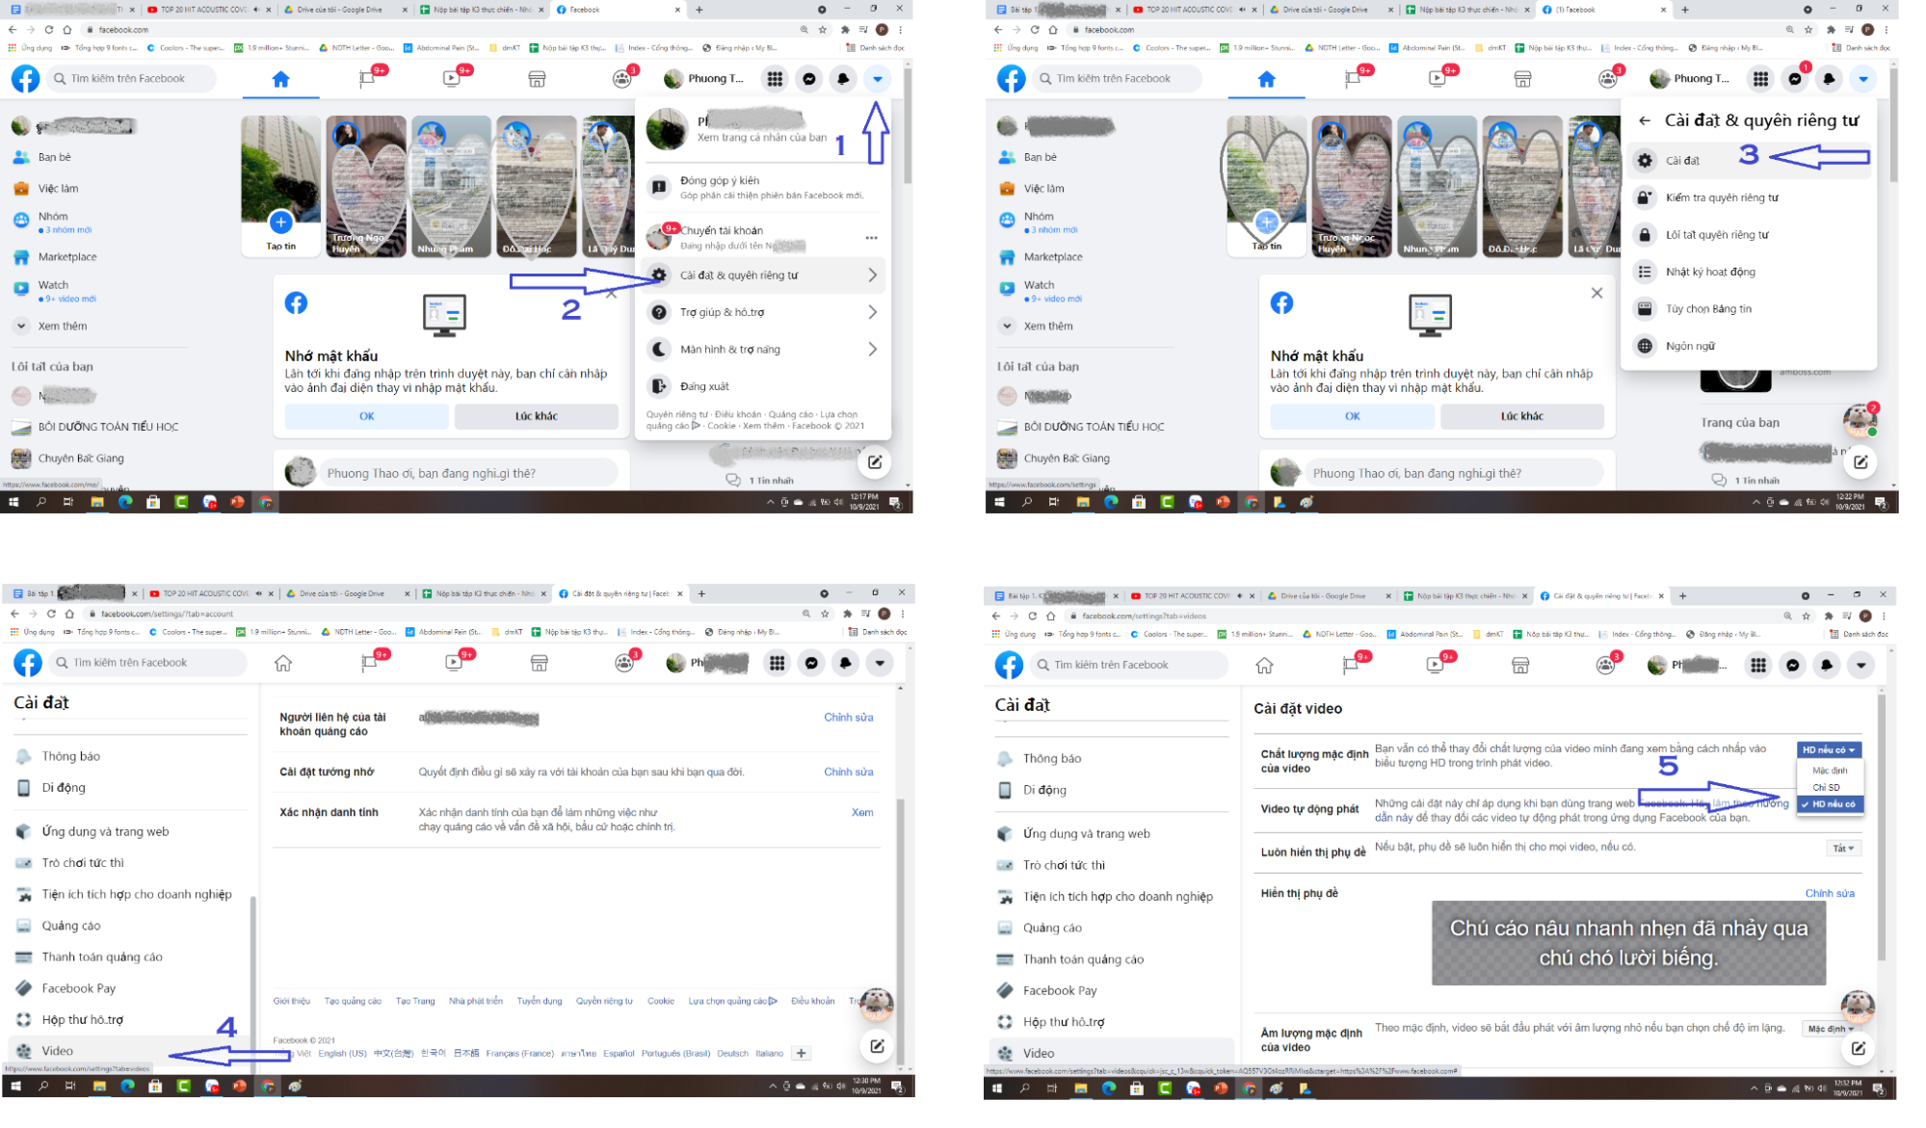The image size is (1926, 1128).
Task: Select 'Thông báo' in the bottom-left settings sidebar
Action: pos(130,756)
